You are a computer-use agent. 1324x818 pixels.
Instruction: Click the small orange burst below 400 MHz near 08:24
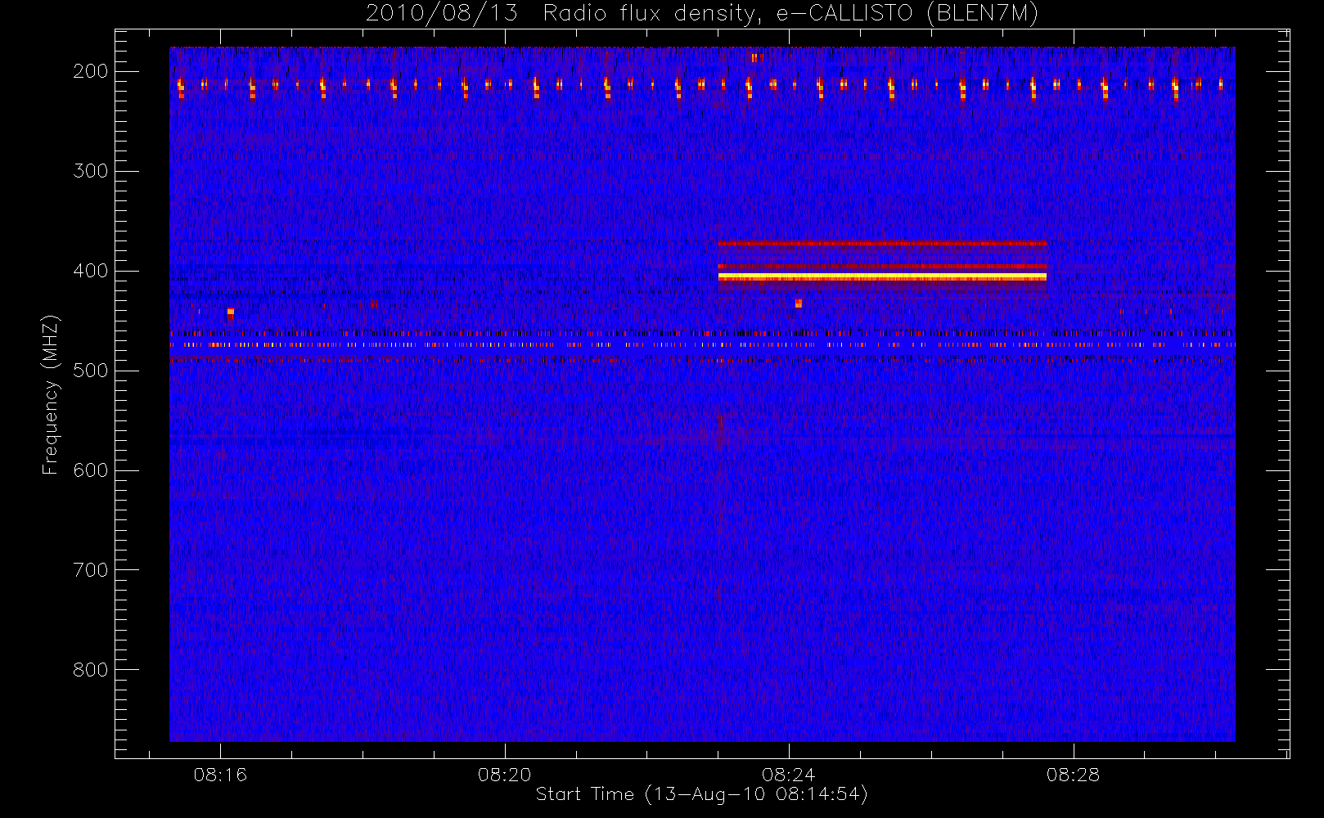click(x=799, y=303)
